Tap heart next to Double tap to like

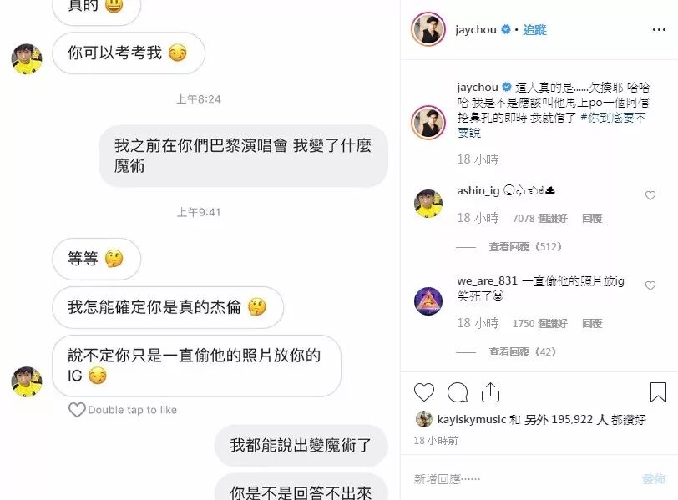77,410
